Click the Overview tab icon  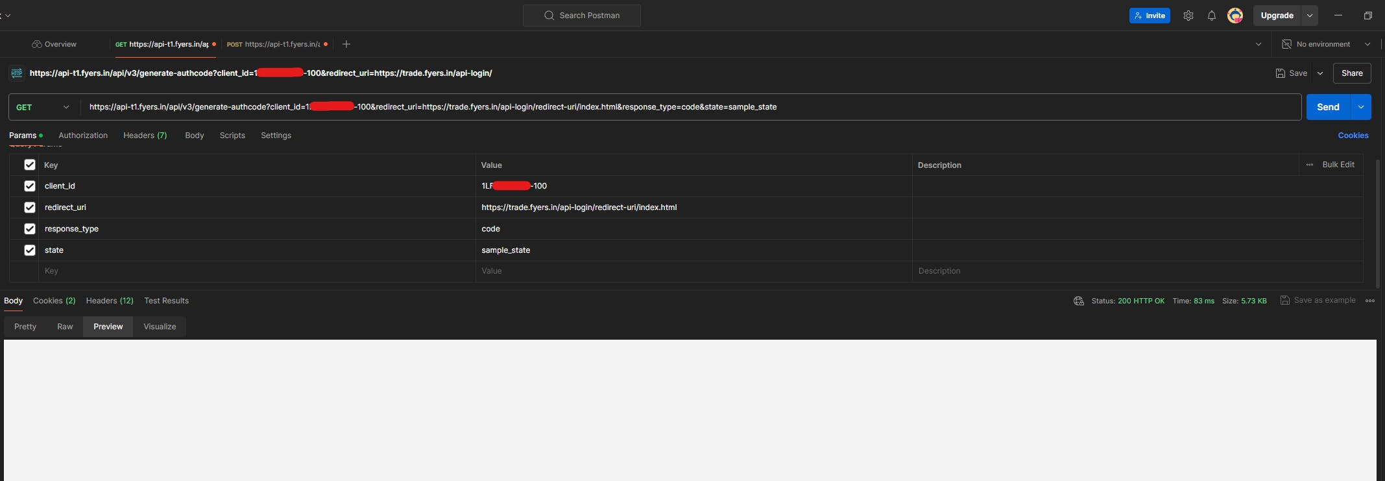tap(37, 44)
